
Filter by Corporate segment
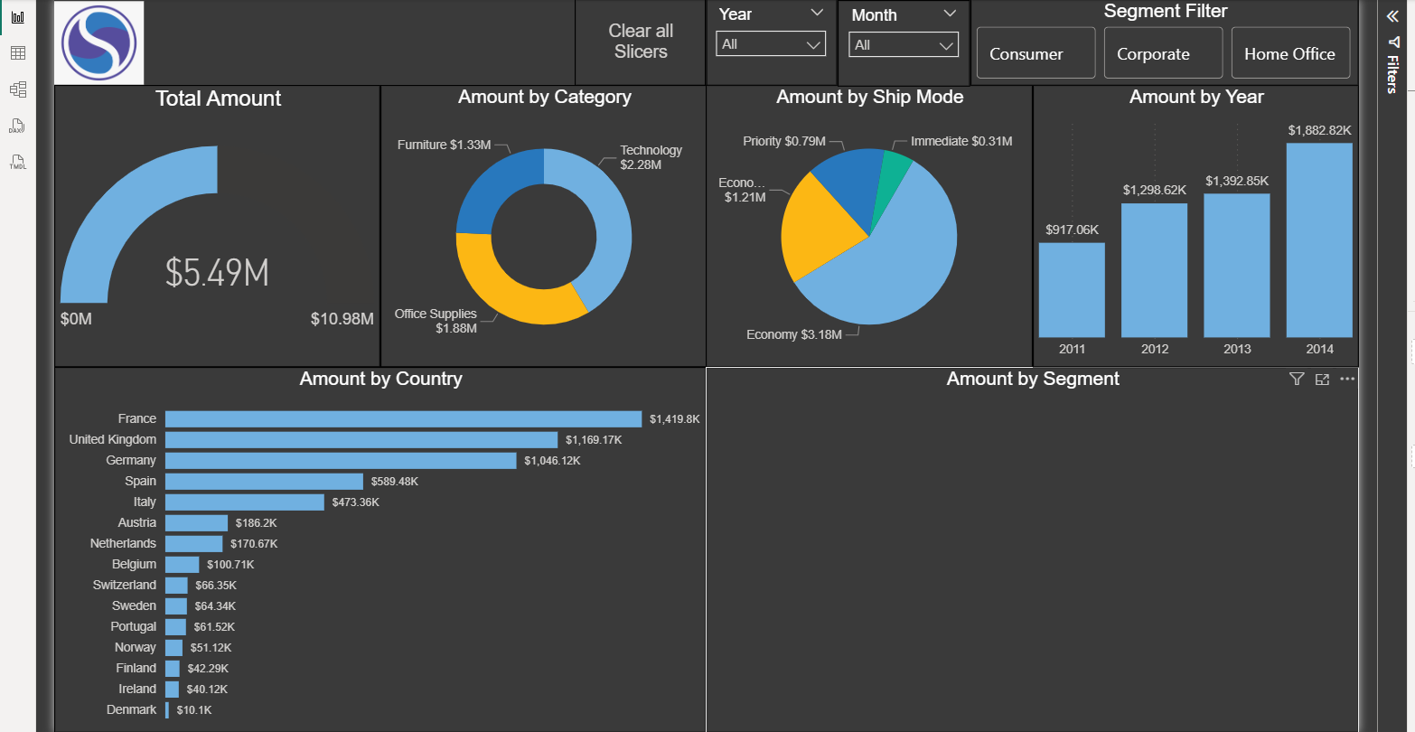(x=1163, y=53)
